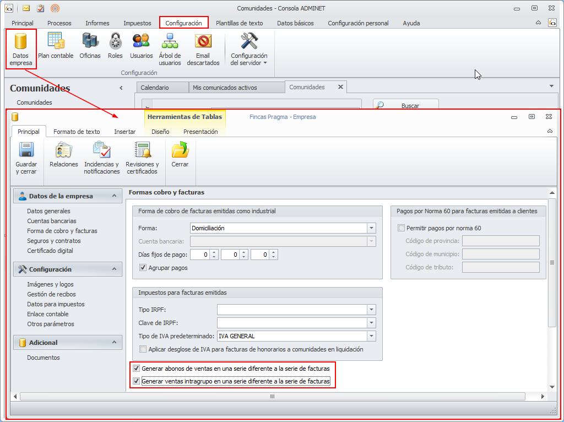Open the Clave de IRPF dropdown
564x422 pixels.
372,323
